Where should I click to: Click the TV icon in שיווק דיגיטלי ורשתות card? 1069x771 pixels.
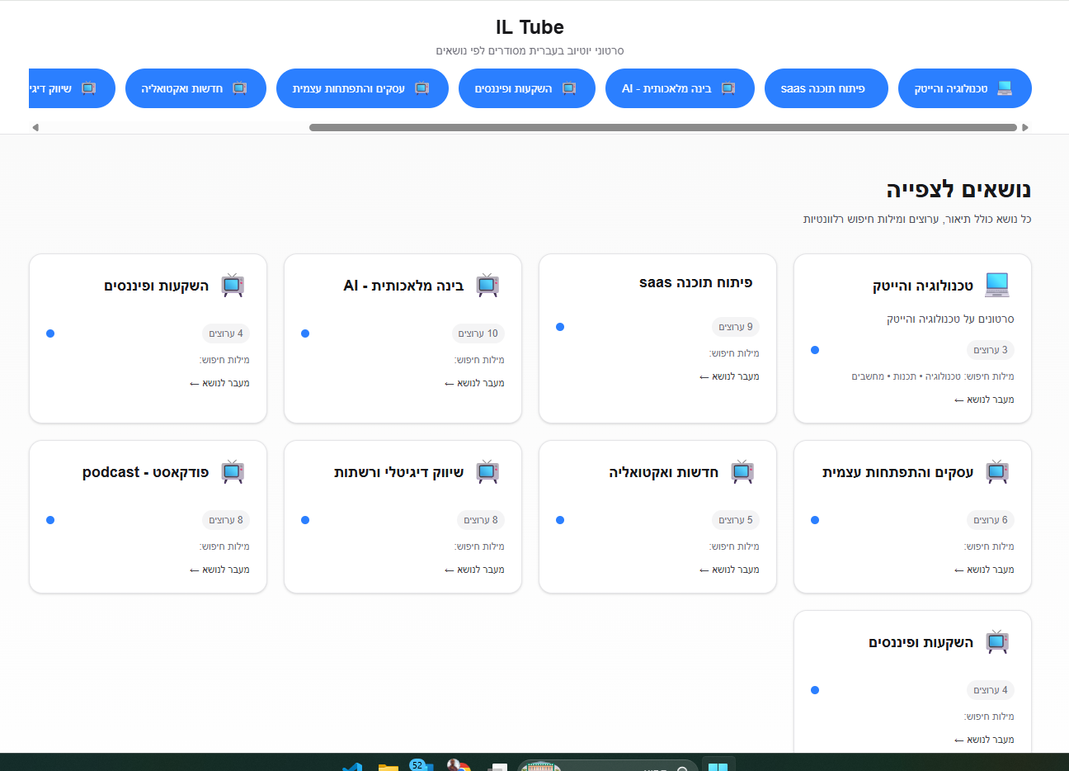(487, 471)
